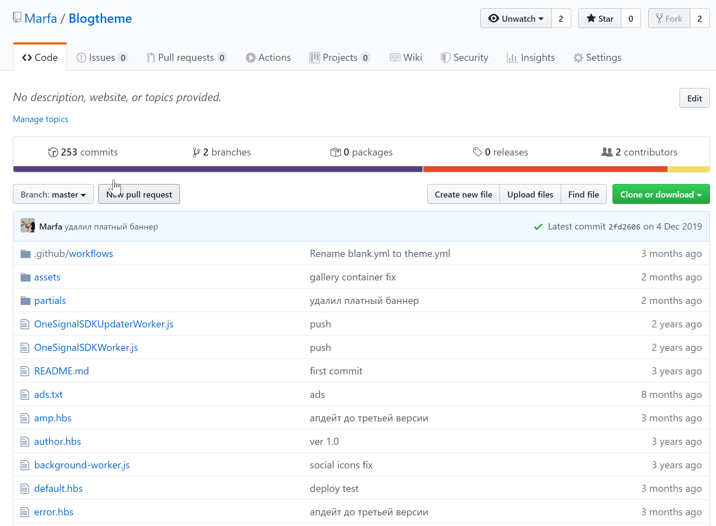Open the Manage topics link
Image resolution: width=716 pixels, height=526 pixels.
pyautogui.click(x=41, y=119)
